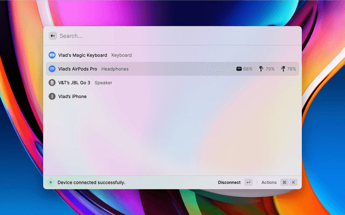Click the left AirPod 79% battery indicator

(266, 69)
